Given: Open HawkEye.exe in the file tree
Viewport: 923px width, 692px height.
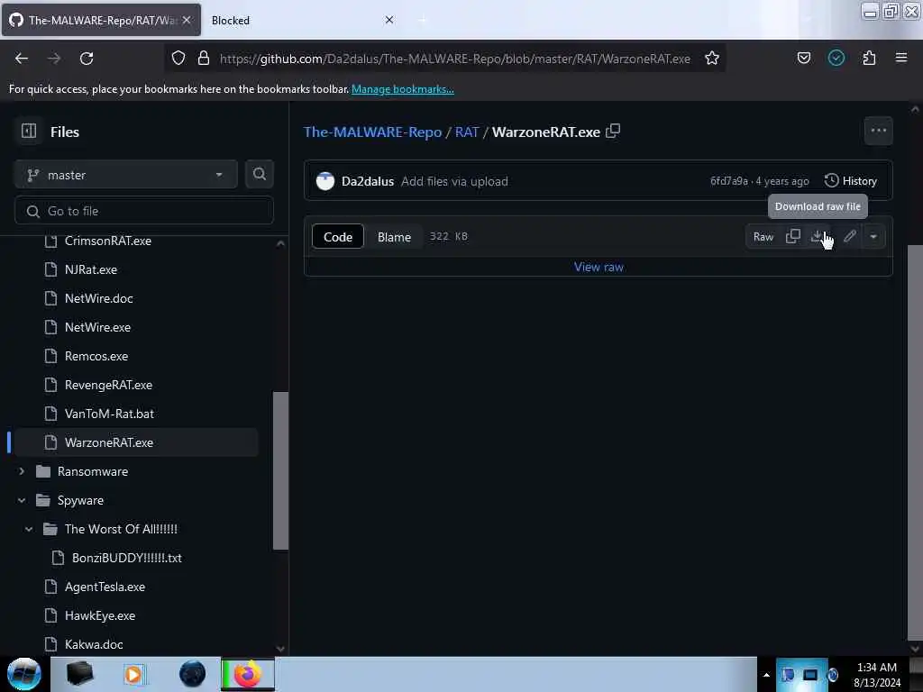Looking at the screenshot, I should [100, 615].
